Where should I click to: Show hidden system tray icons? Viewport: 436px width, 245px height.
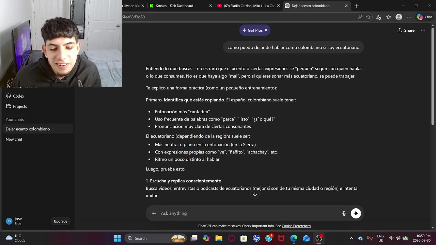352,238
